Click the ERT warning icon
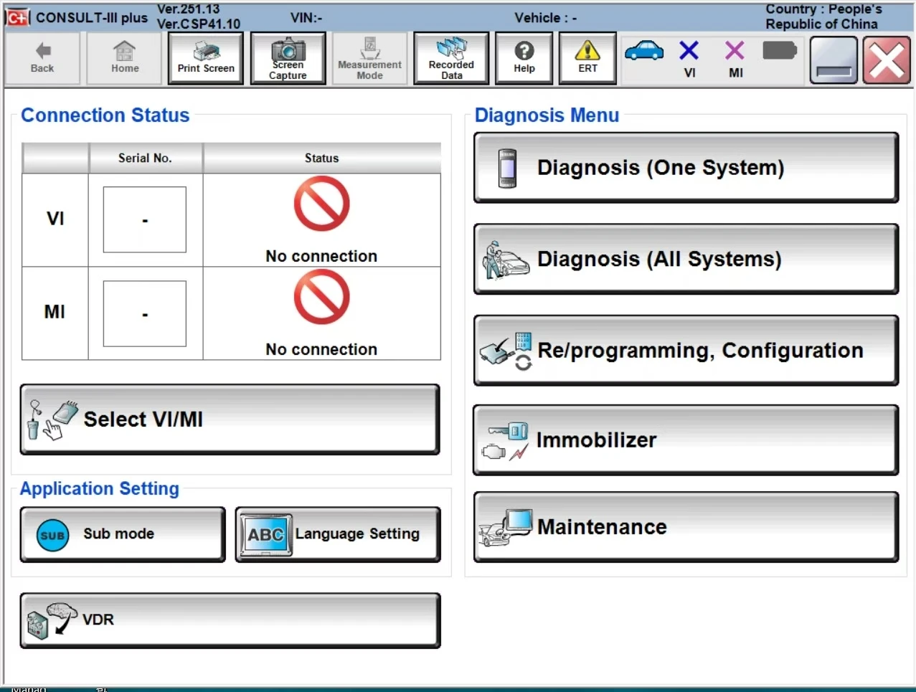The height and width of the screenshot is (692, 916). click(587, 58)
